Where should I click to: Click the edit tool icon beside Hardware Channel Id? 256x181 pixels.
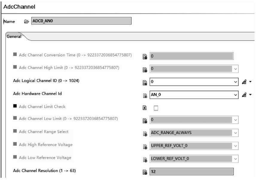244,95
